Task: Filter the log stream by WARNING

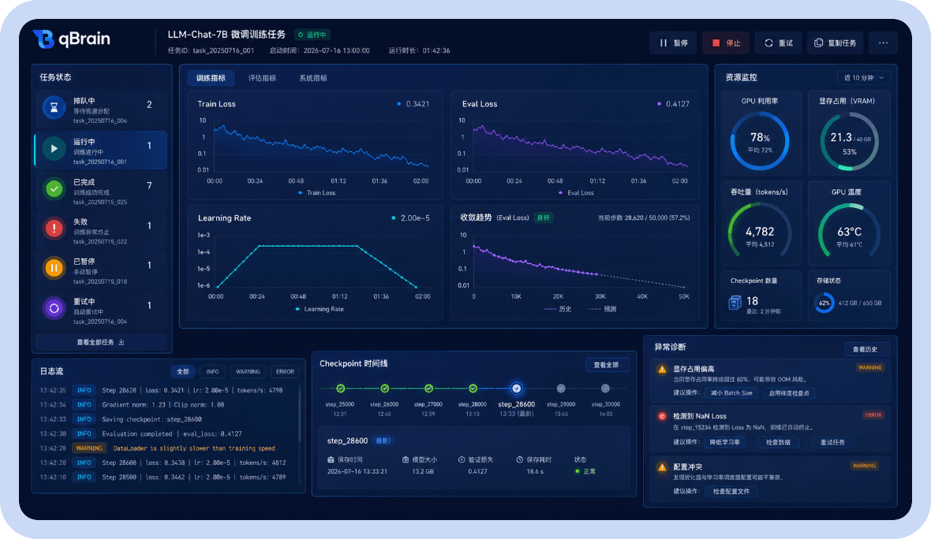Action: (248, 372)
